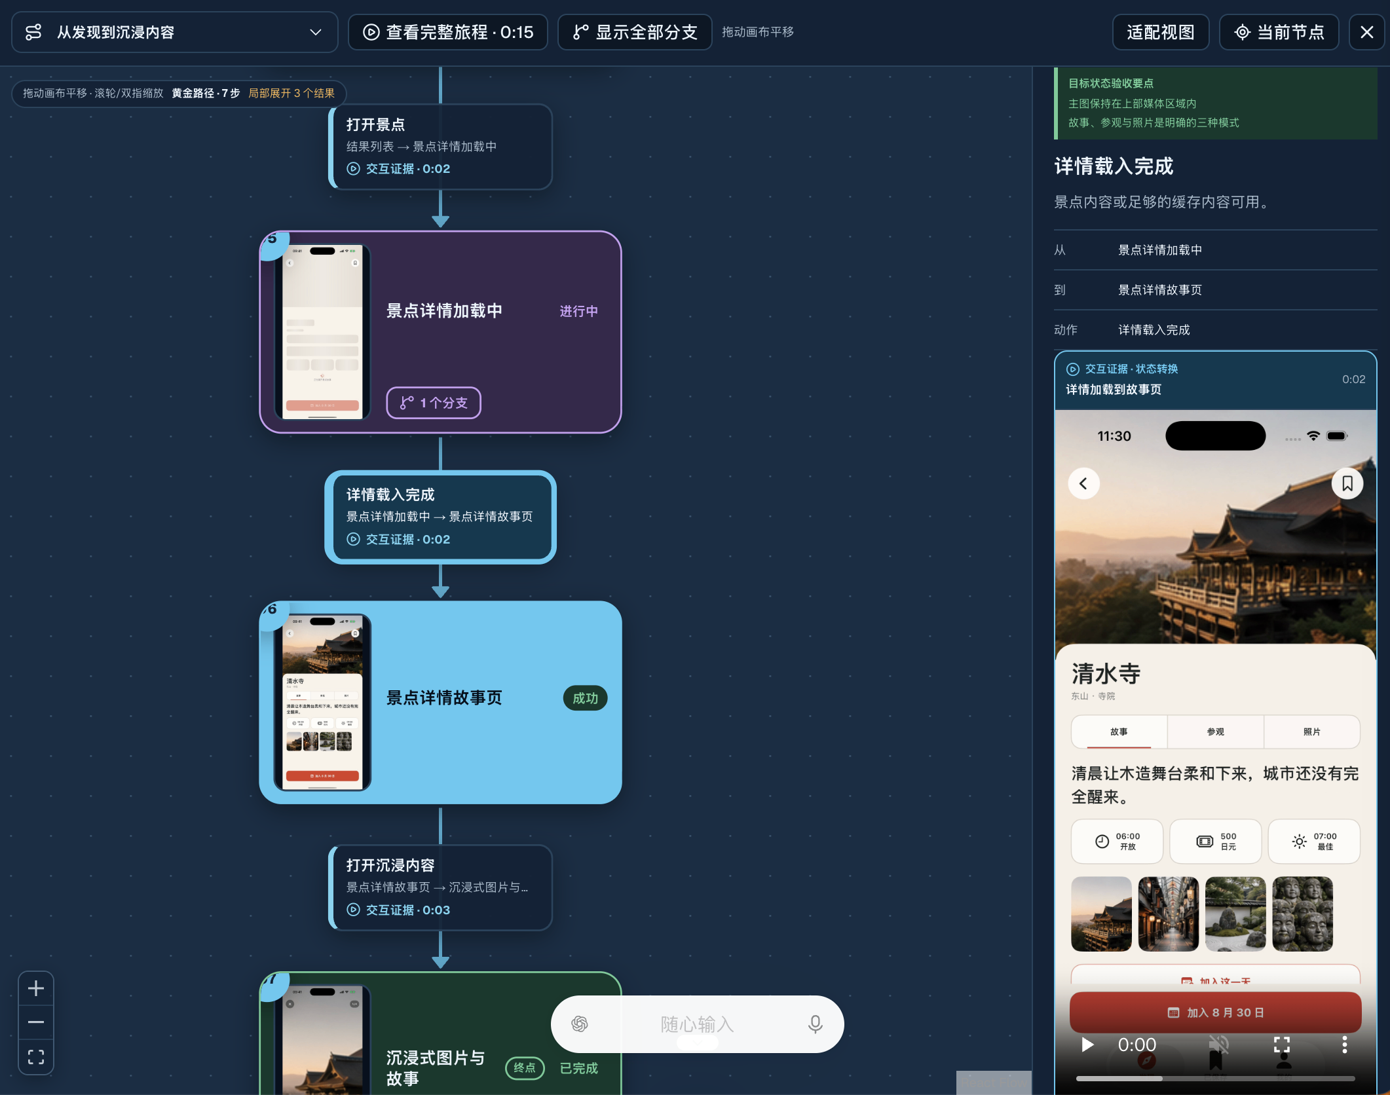
Task: Play the evidence video
Action: point(1087,1045)
